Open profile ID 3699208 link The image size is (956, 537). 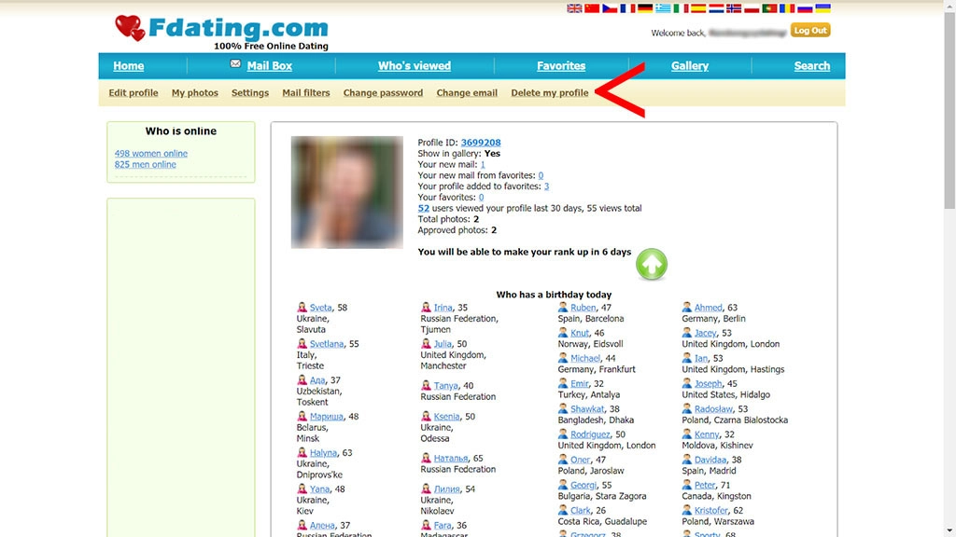481,143
